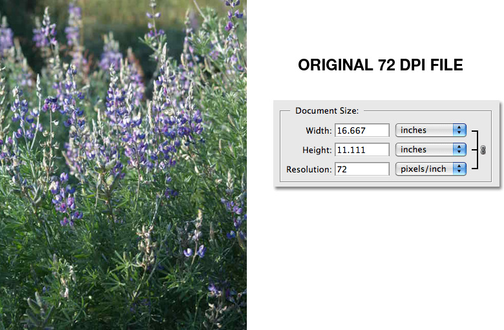Screen dimensions: 504x330
Task: Click the Width label
Action: point(319,130)
